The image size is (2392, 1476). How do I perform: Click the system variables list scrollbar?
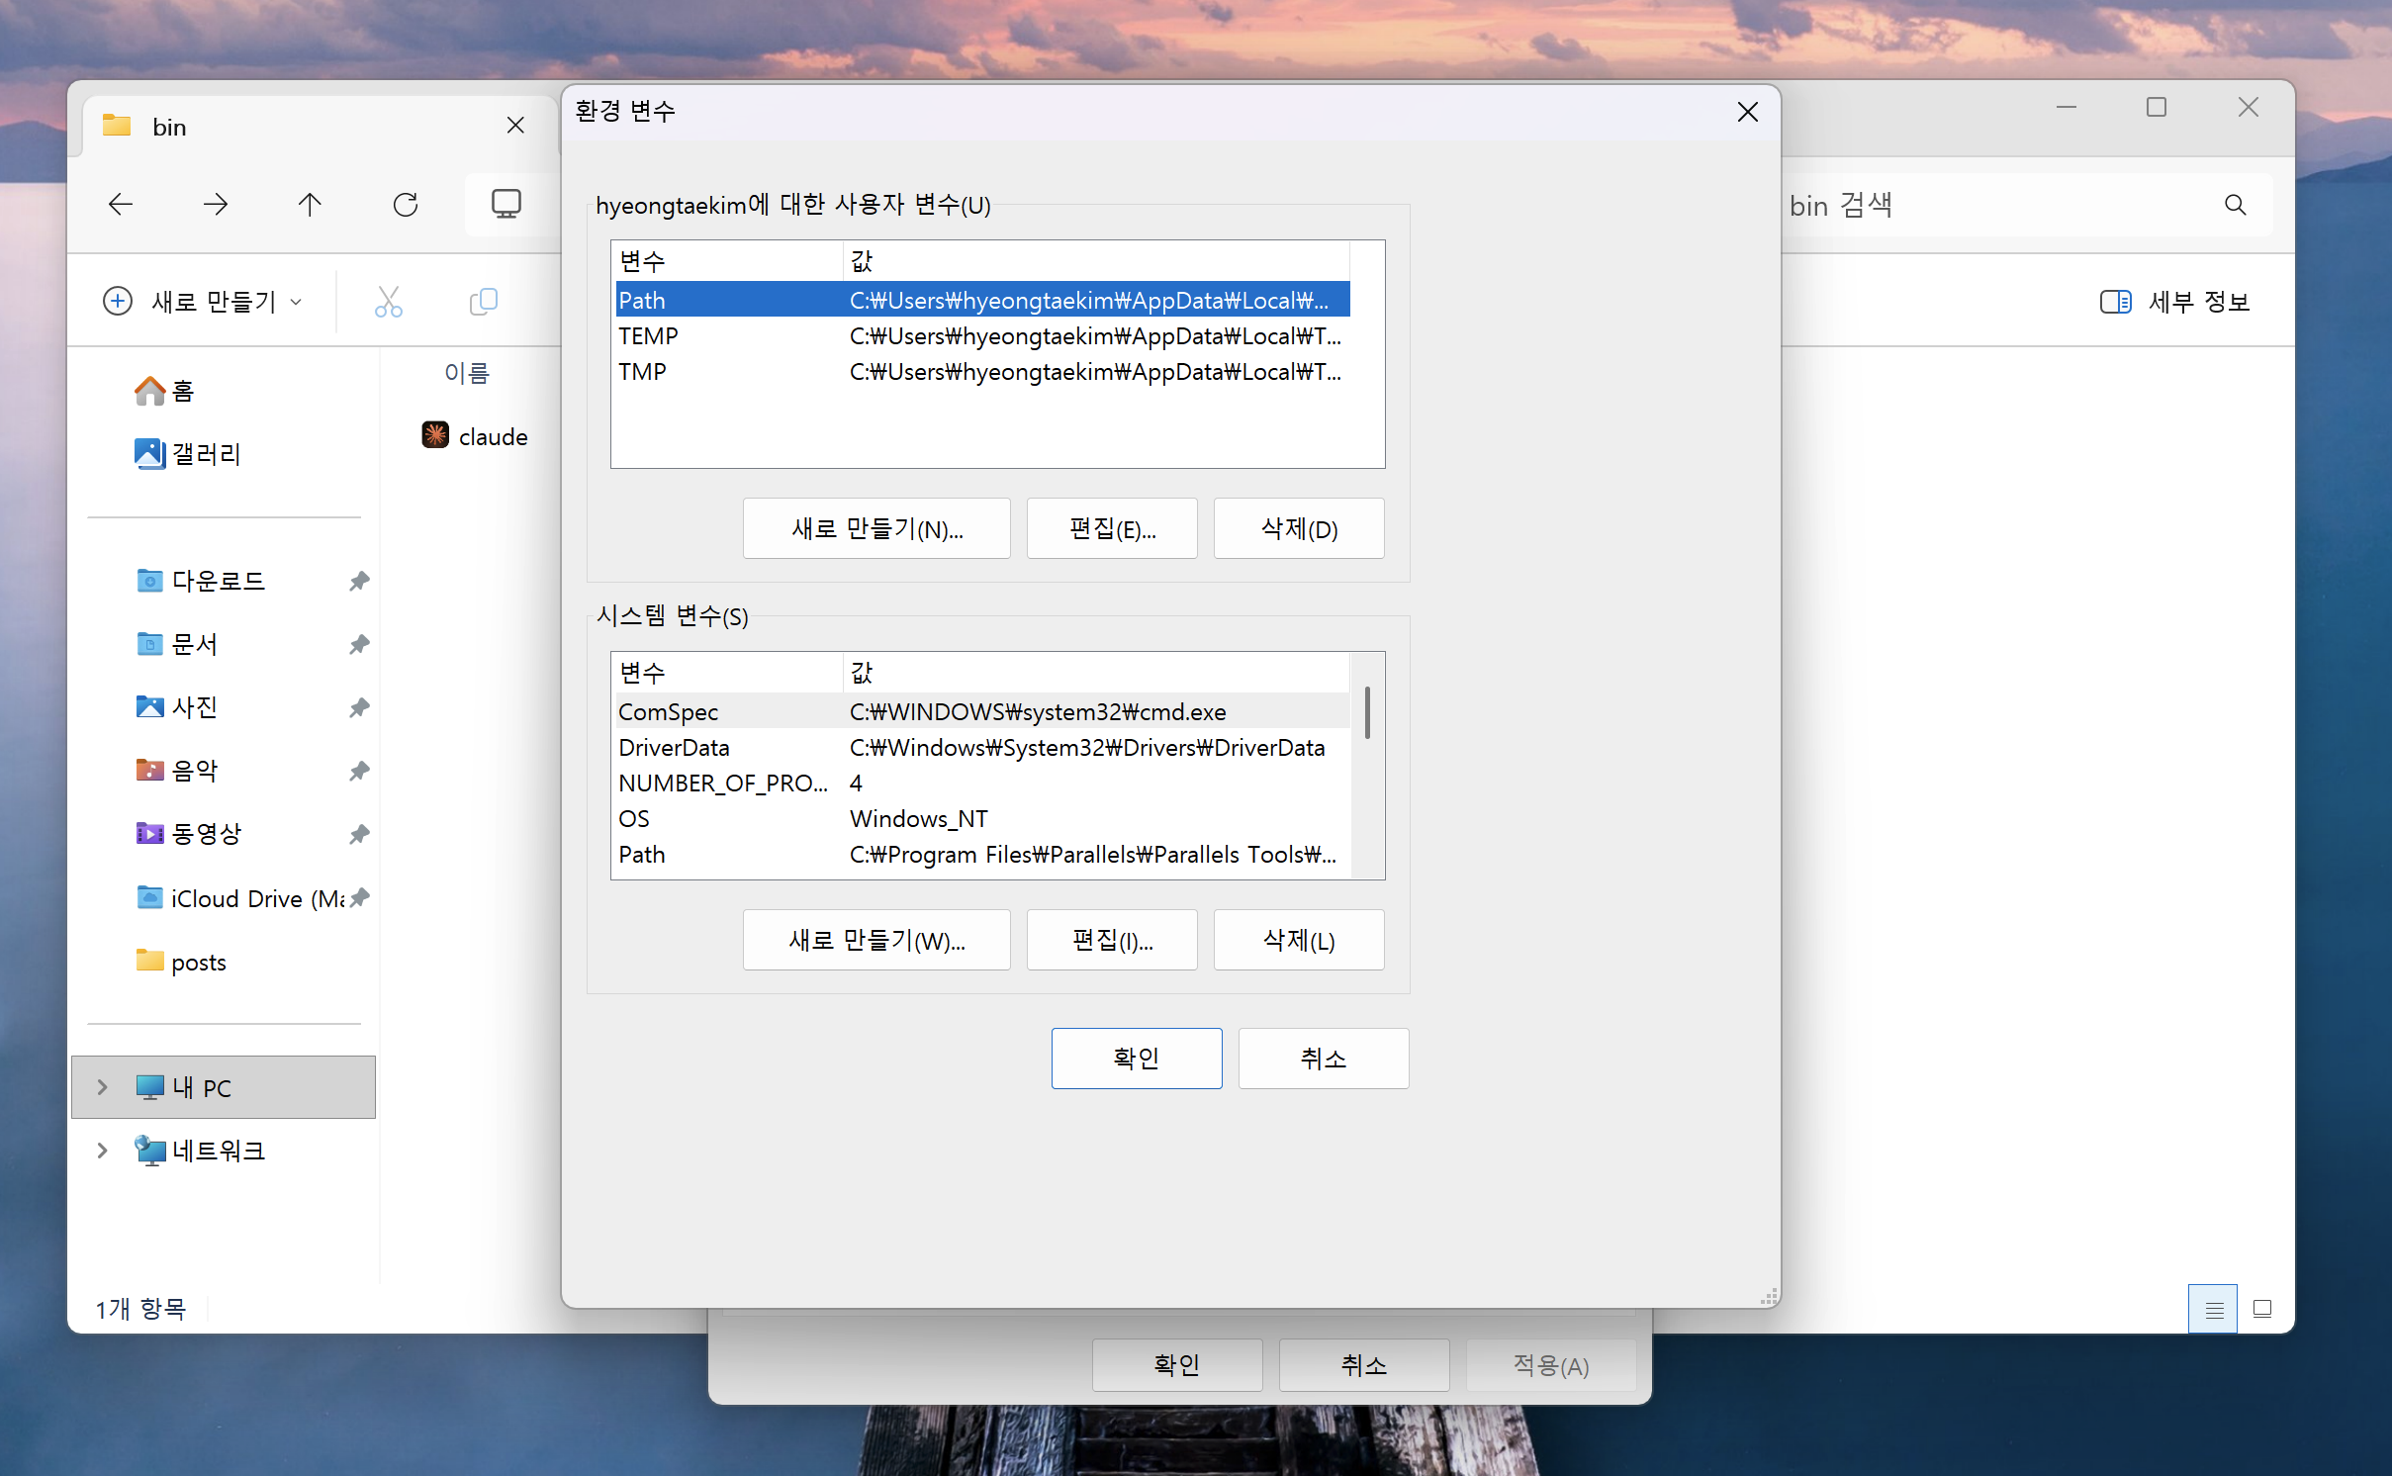[x=1367, y=712]
